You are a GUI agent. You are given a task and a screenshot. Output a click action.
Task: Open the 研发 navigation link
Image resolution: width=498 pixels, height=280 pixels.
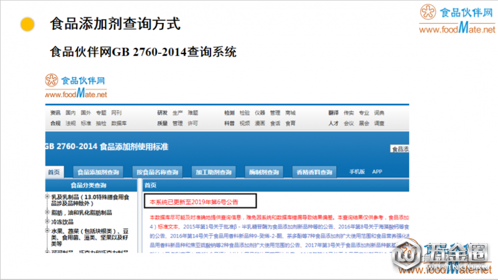(162, 113)
